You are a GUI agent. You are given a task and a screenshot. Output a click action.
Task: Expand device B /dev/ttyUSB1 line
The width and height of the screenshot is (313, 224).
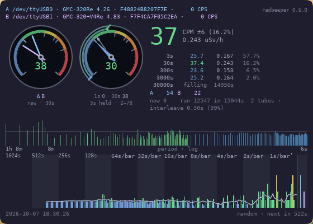[x=111, y=17]
